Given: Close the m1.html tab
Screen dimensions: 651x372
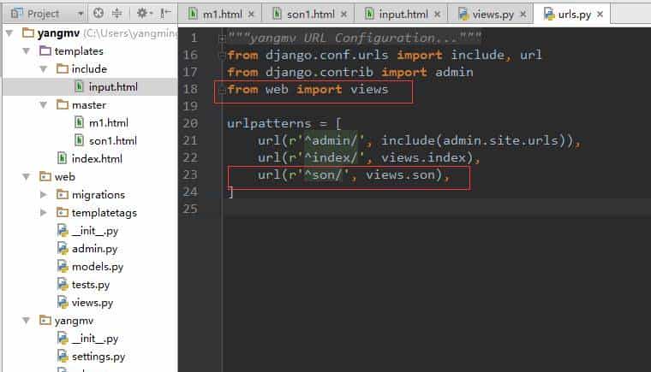Looking at the screenshot, I should tap(251, 15).
